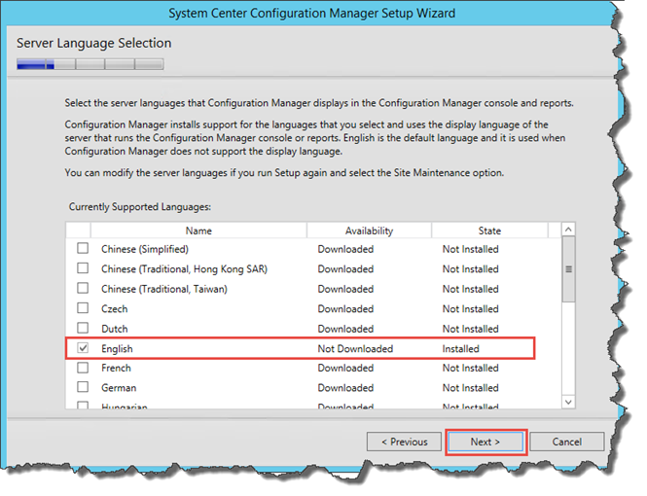Viewport: 647px width, 496px height.
Task: Click 'Installed' state in the English row
Action: click(x=461, y=349)
